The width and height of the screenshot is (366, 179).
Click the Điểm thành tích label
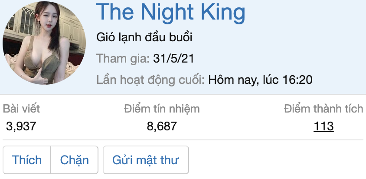point(324,109)
